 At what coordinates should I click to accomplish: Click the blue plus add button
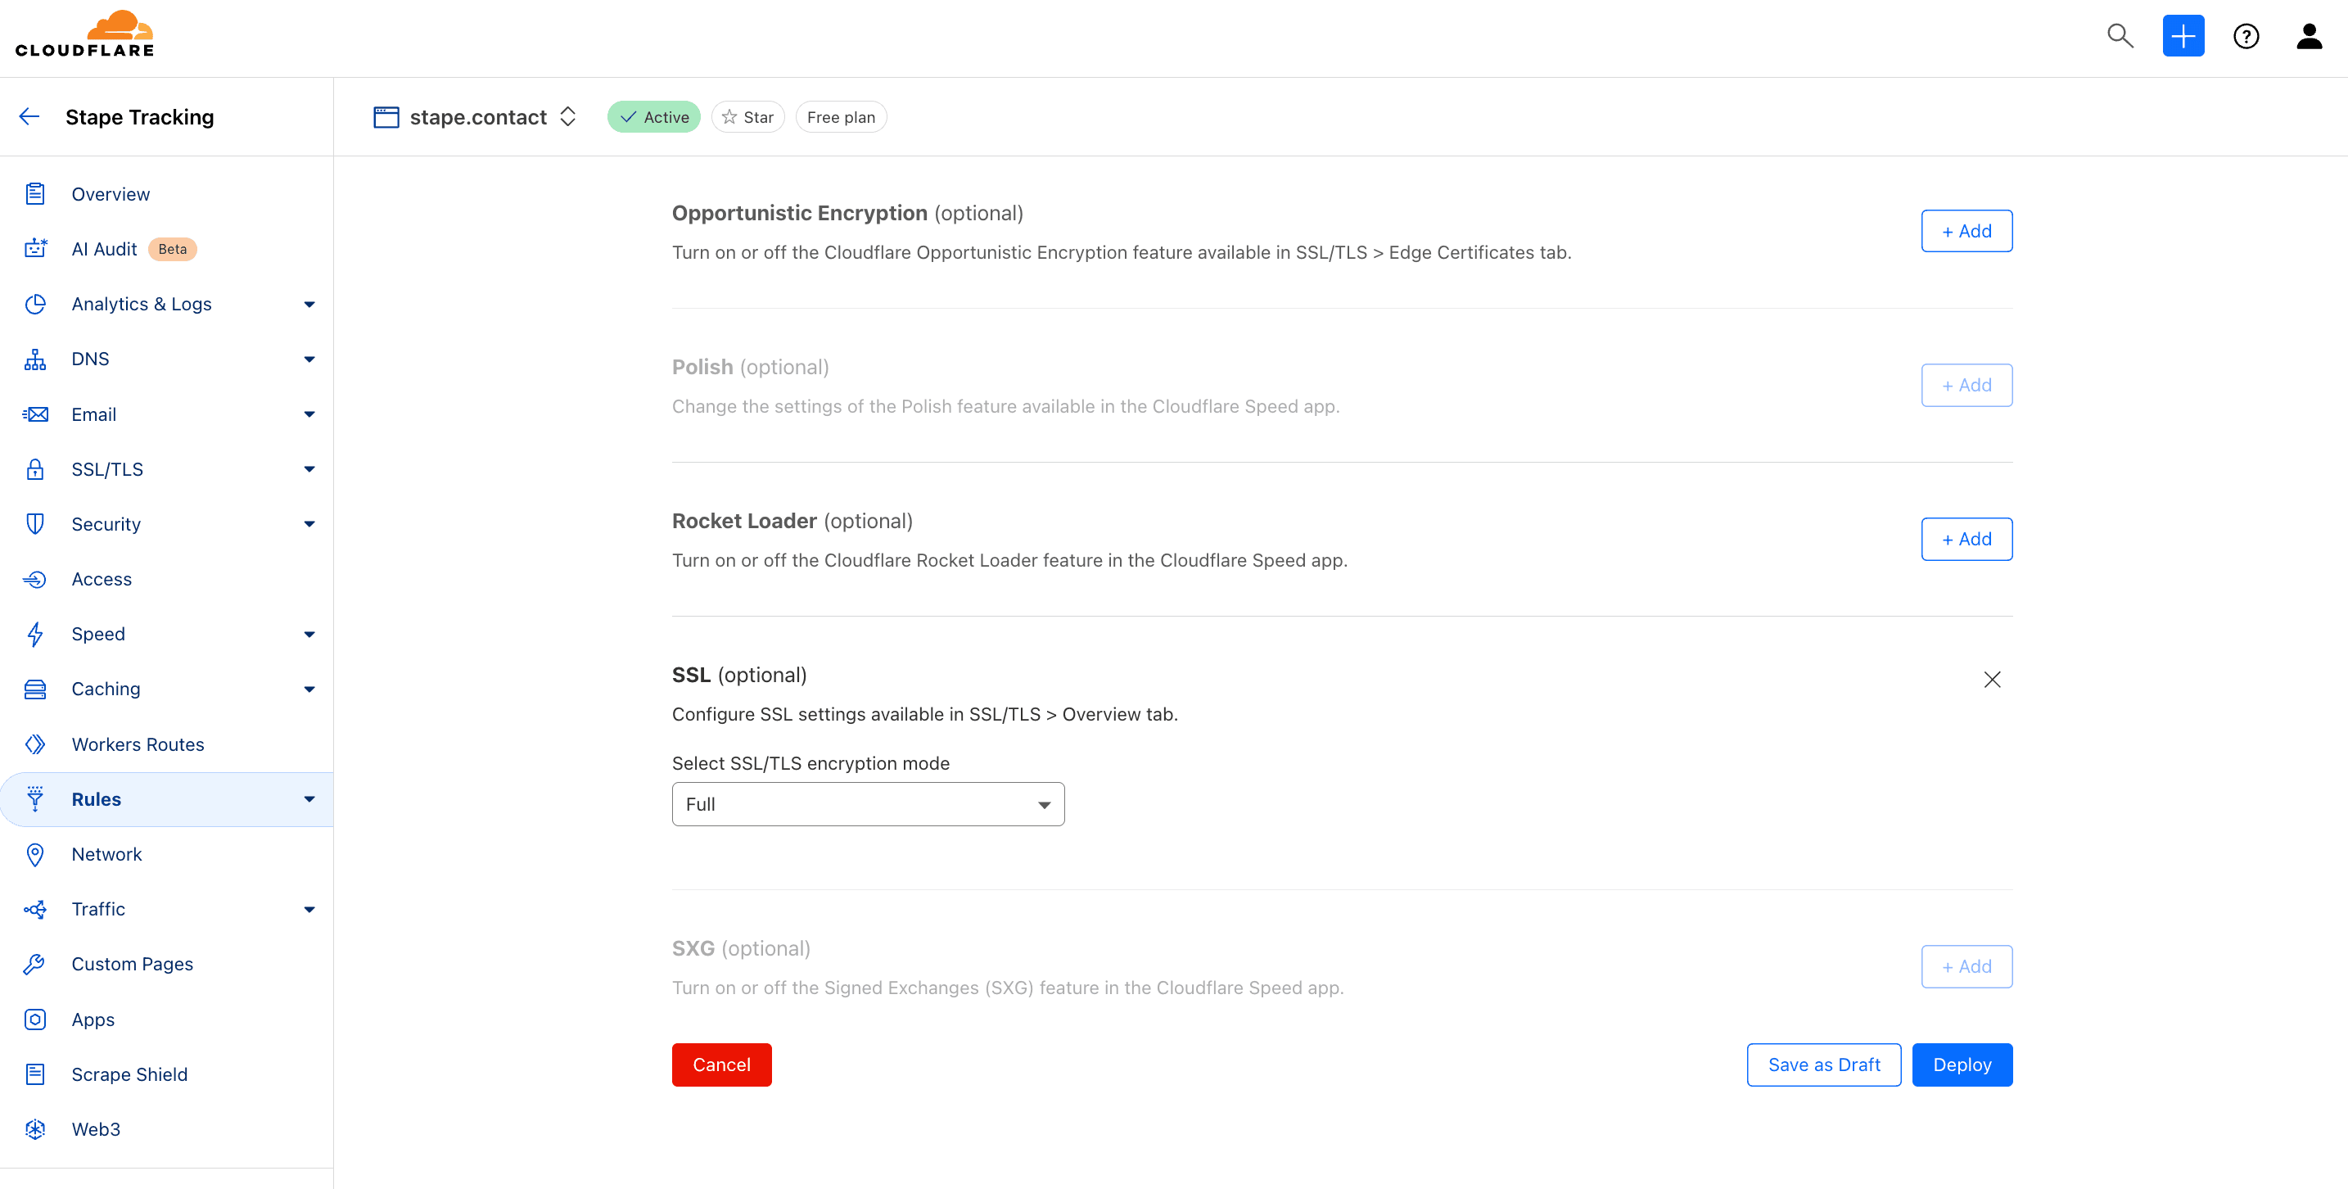[x=2183, y=35]
